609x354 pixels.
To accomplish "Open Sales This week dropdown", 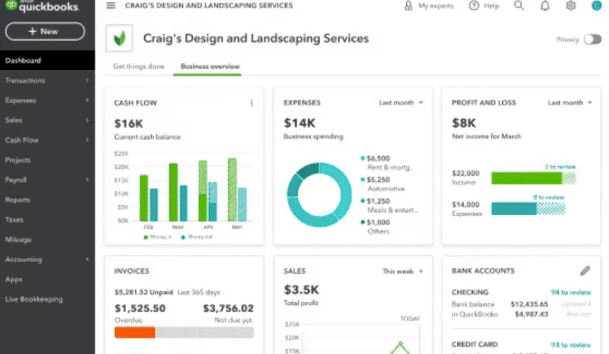I will (403, 271).
